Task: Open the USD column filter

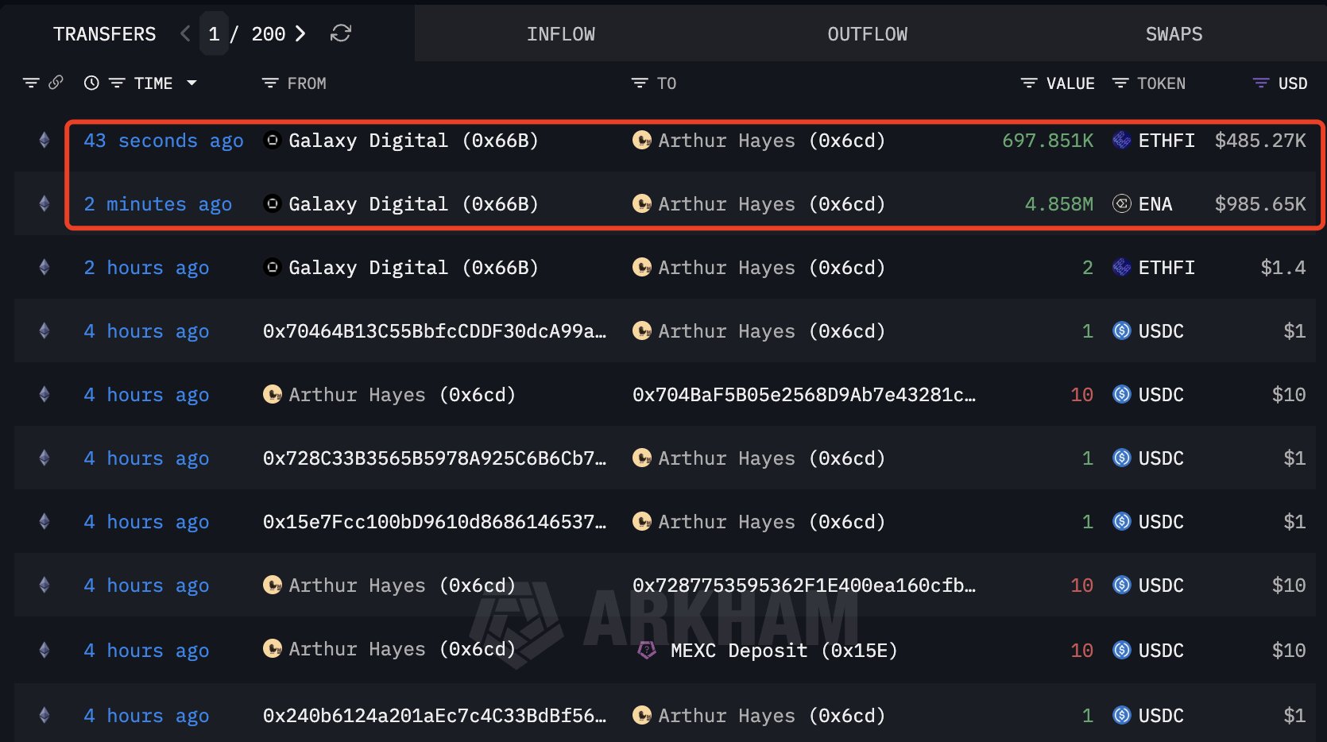Action: [x=1261, y=83]
